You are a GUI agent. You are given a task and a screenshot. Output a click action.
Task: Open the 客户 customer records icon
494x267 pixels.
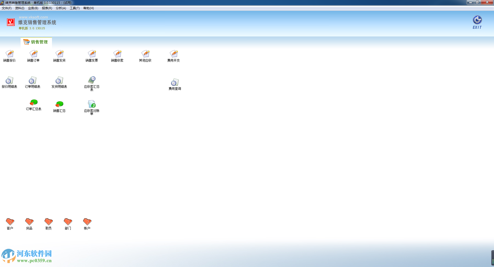click(x=10, y=224)
